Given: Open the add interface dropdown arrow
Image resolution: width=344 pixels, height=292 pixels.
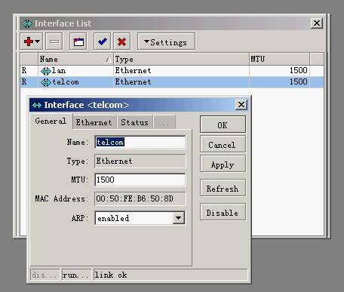Looking at the screenshot, I should coord(38,41).
